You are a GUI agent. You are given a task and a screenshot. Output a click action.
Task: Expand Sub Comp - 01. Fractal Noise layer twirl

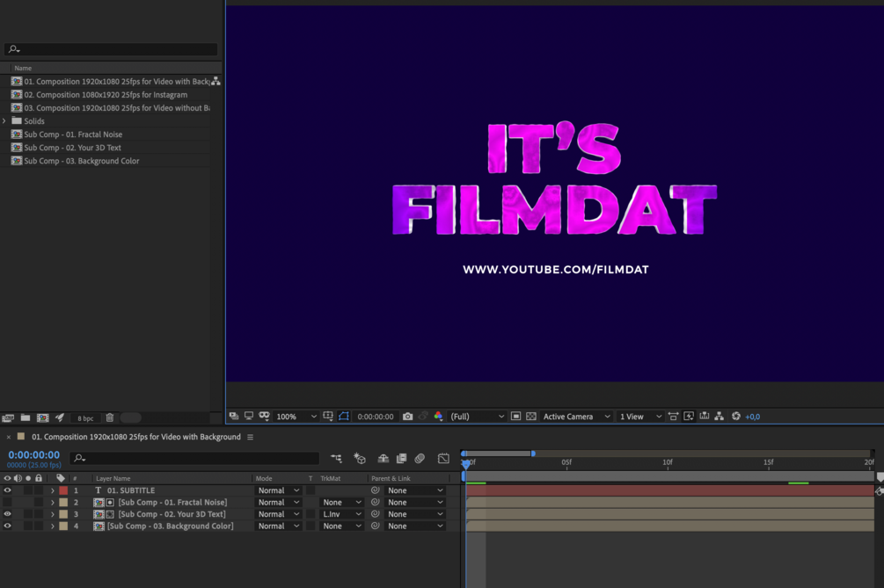point(53,503)
